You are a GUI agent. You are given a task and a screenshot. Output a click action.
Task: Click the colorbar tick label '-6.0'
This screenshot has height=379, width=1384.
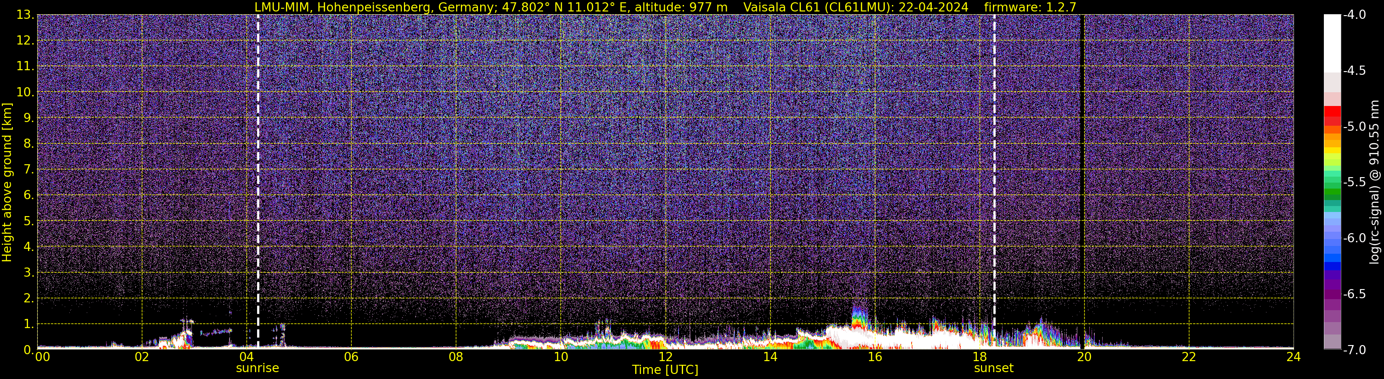(1354, 238)
